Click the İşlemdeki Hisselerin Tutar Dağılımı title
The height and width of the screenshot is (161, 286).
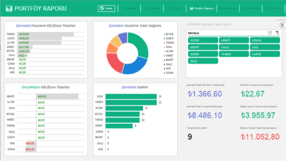click(x=135, y=26)
